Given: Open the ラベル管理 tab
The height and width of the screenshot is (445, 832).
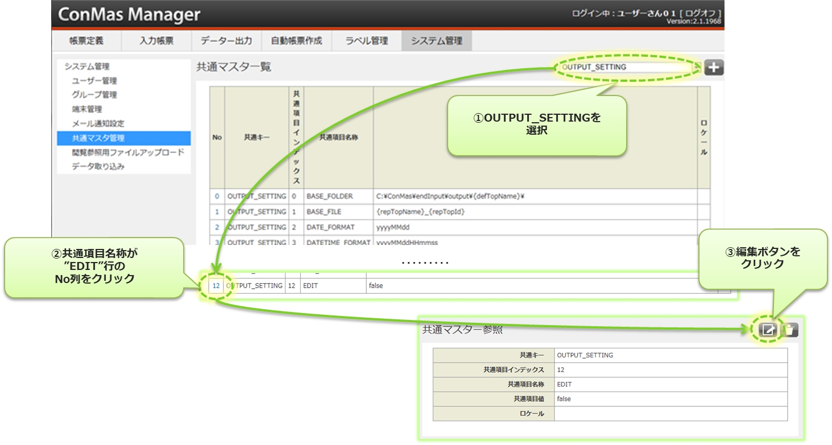Looking at the screenshot, I should (367, 41).
